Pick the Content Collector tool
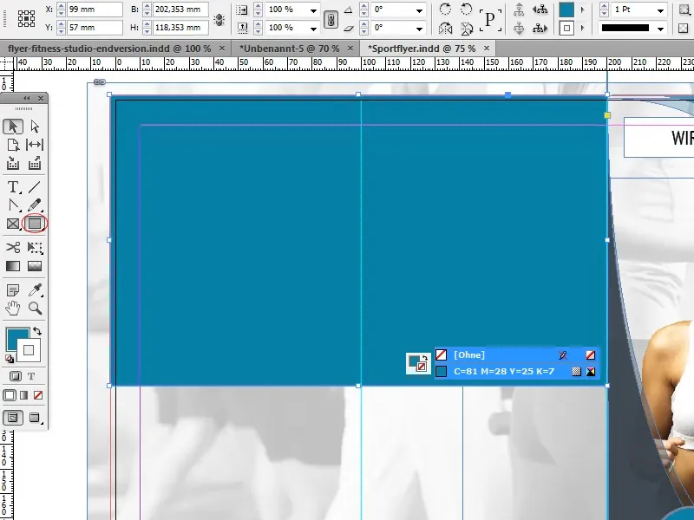This screenshot has width=694, height=520. pos(13,164)
